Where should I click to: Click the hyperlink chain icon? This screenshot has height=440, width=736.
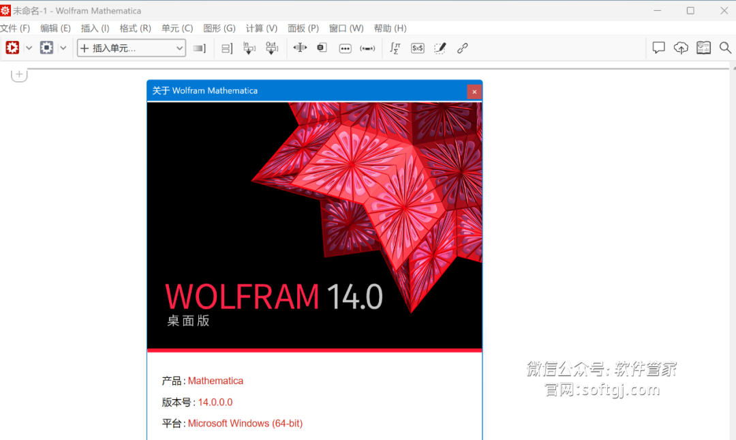[x=462, y=48]
